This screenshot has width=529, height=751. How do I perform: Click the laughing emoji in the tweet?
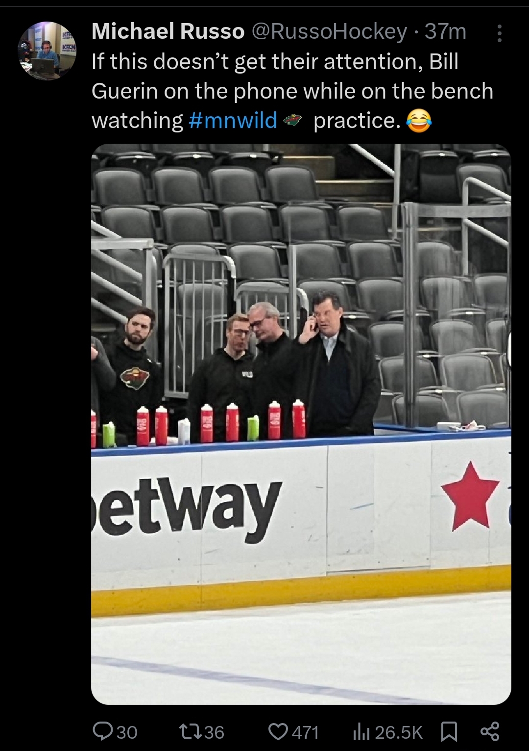(419, 121)
